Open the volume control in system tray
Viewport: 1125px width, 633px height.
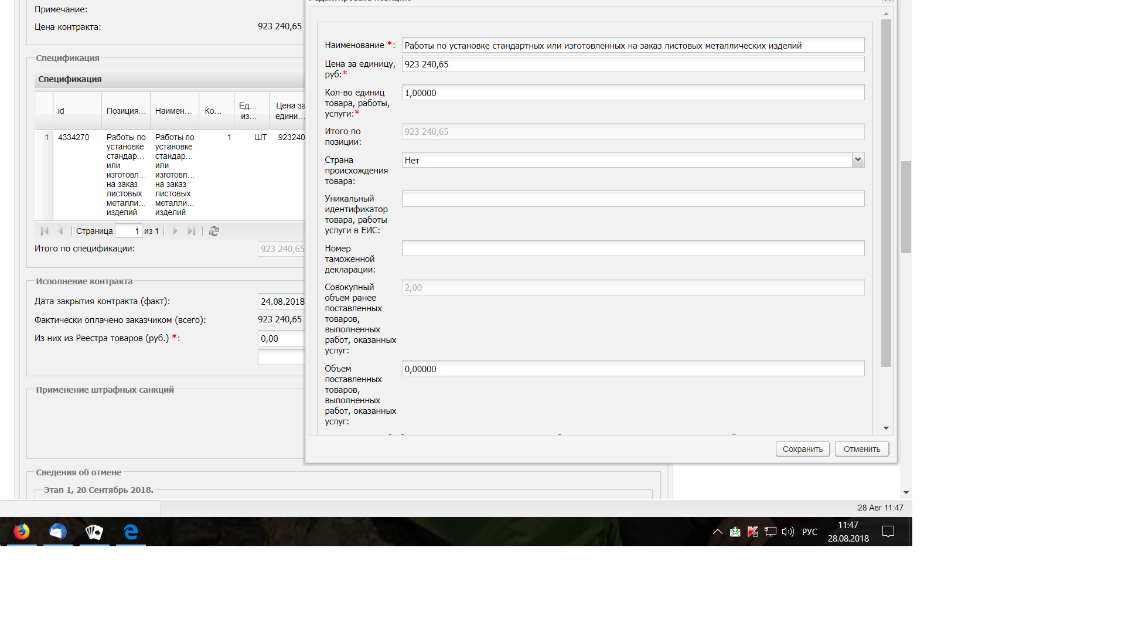click(x=787, y=532)
